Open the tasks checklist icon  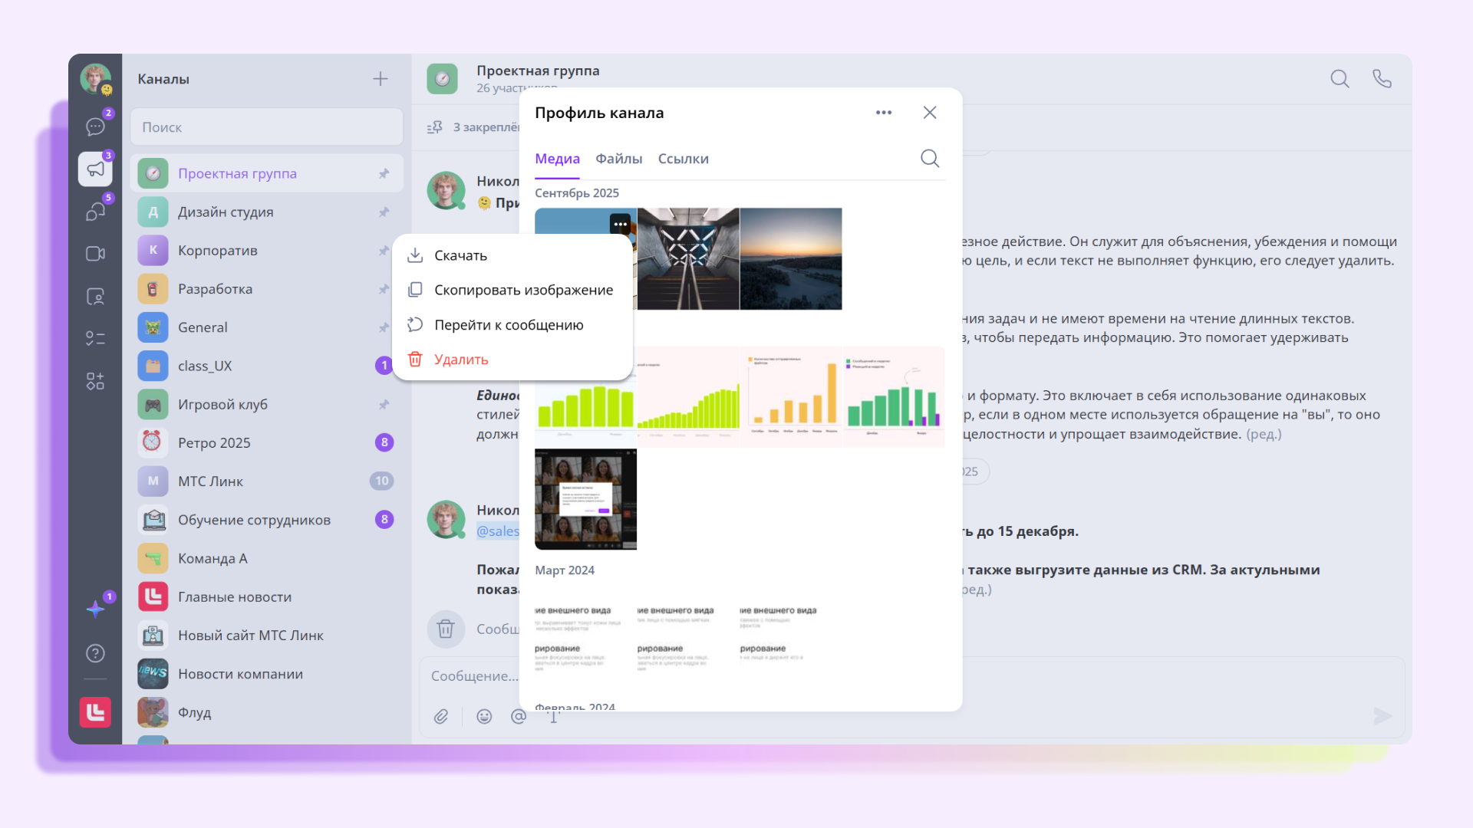pos(95,338)
